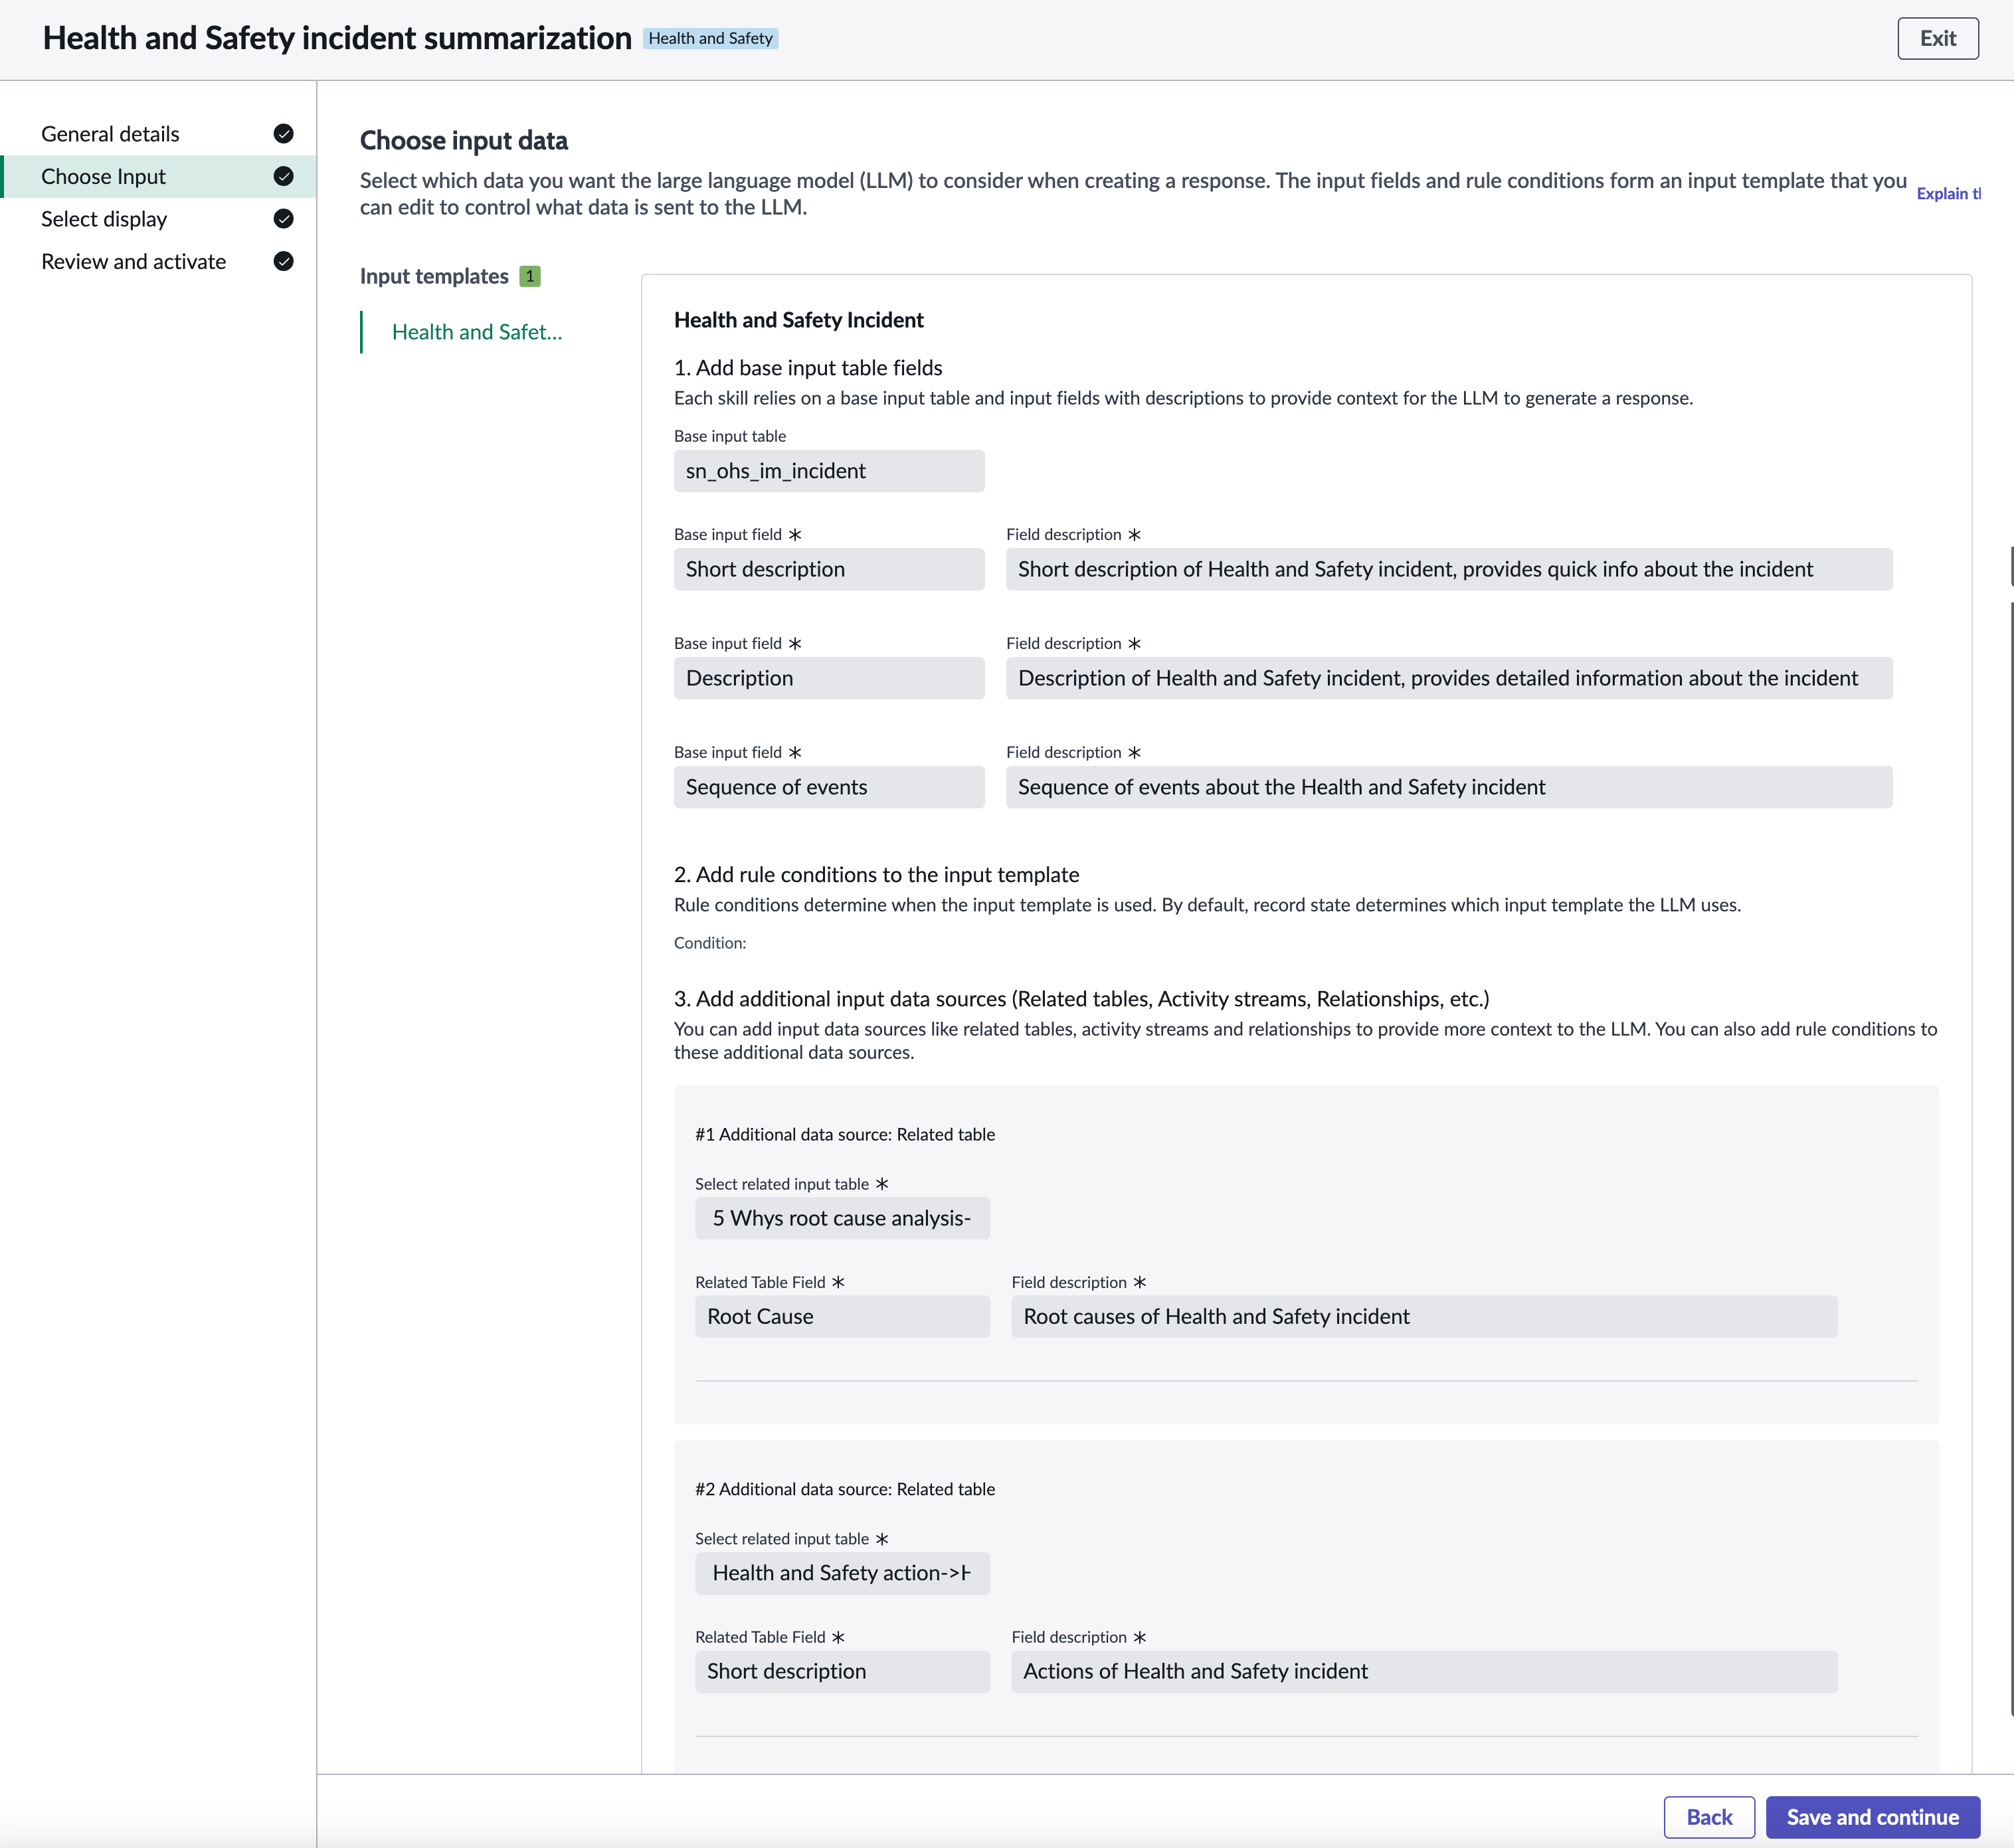Click '#2 Additional data source: Related table'

coord(845,1489)
